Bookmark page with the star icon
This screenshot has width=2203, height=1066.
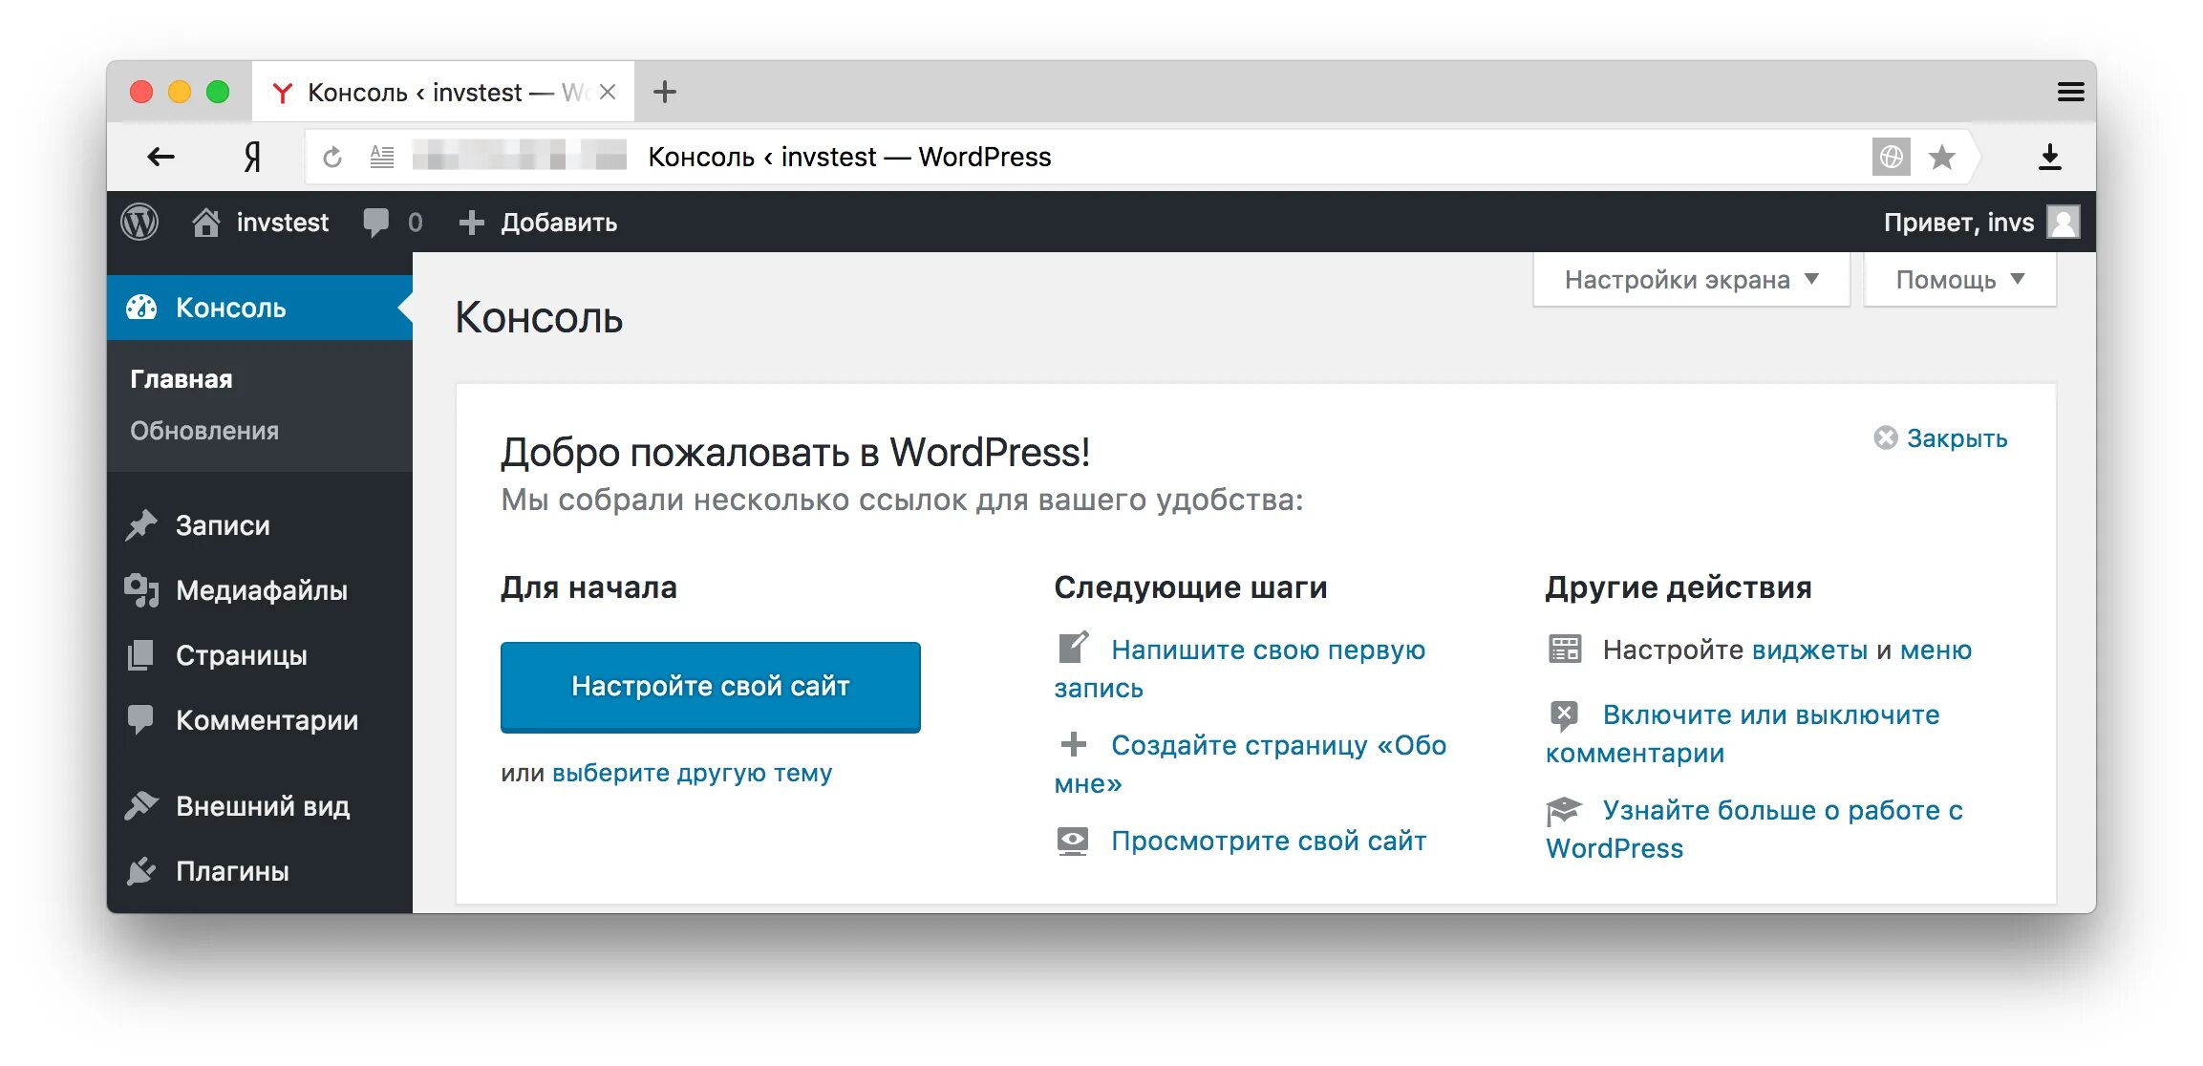1941,157
